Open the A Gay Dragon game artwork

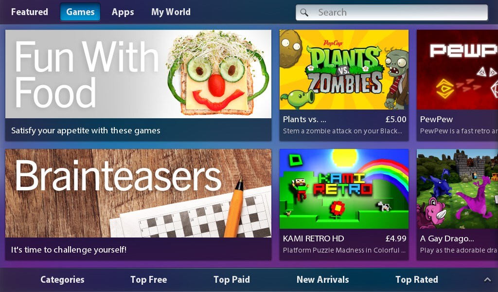pyautogui.click(x=457, y=189)
